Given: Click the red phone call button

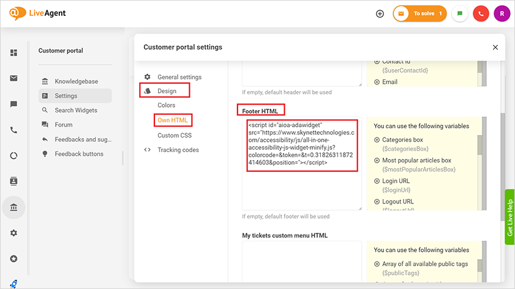Looking at the screenshot, I should tap(481, 14).
